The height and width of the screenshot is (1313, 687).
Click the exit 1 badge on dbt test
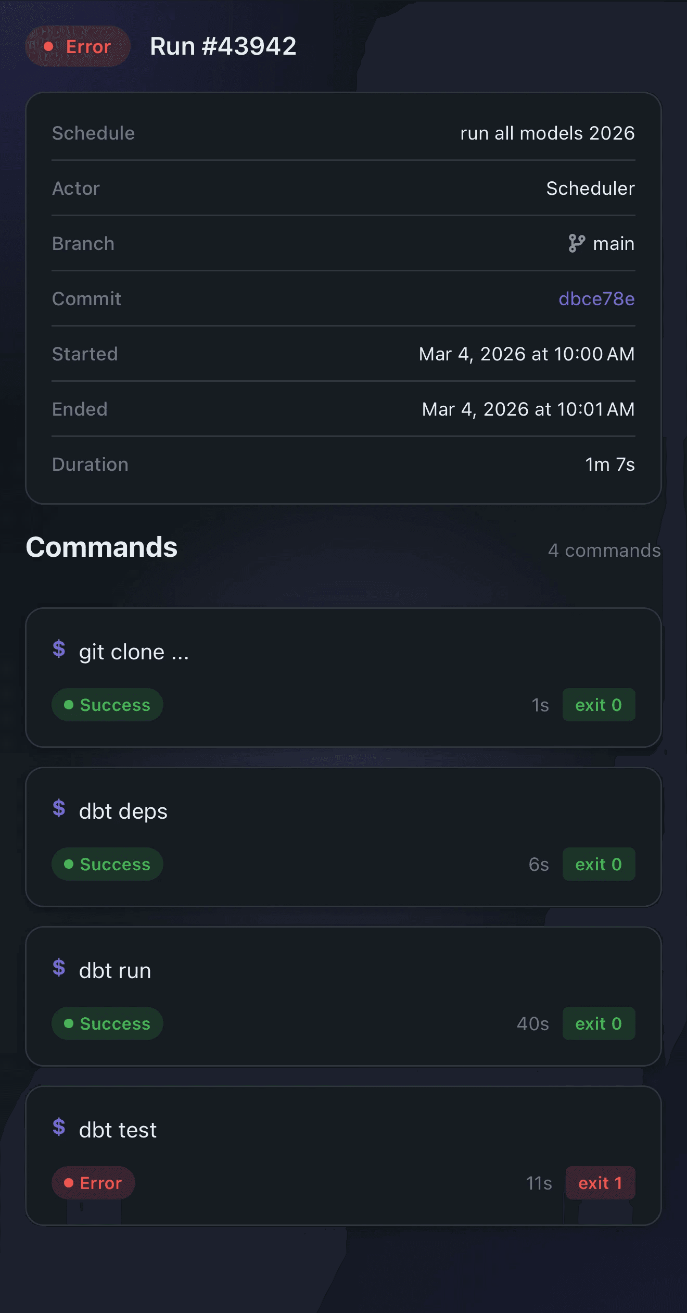pyautogui.click(x=600, y=1183)
